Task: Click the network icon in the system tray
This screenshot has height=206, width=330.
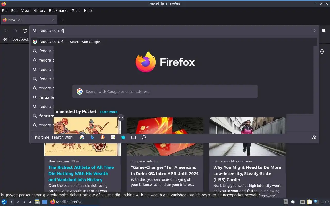Action: point(303,202)
